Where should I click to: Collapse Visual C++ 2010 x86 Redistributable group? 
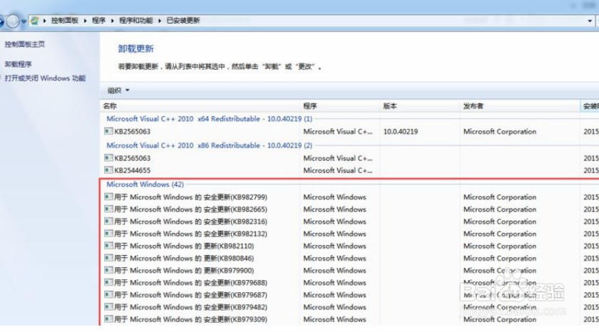click(x=210, y=145)
